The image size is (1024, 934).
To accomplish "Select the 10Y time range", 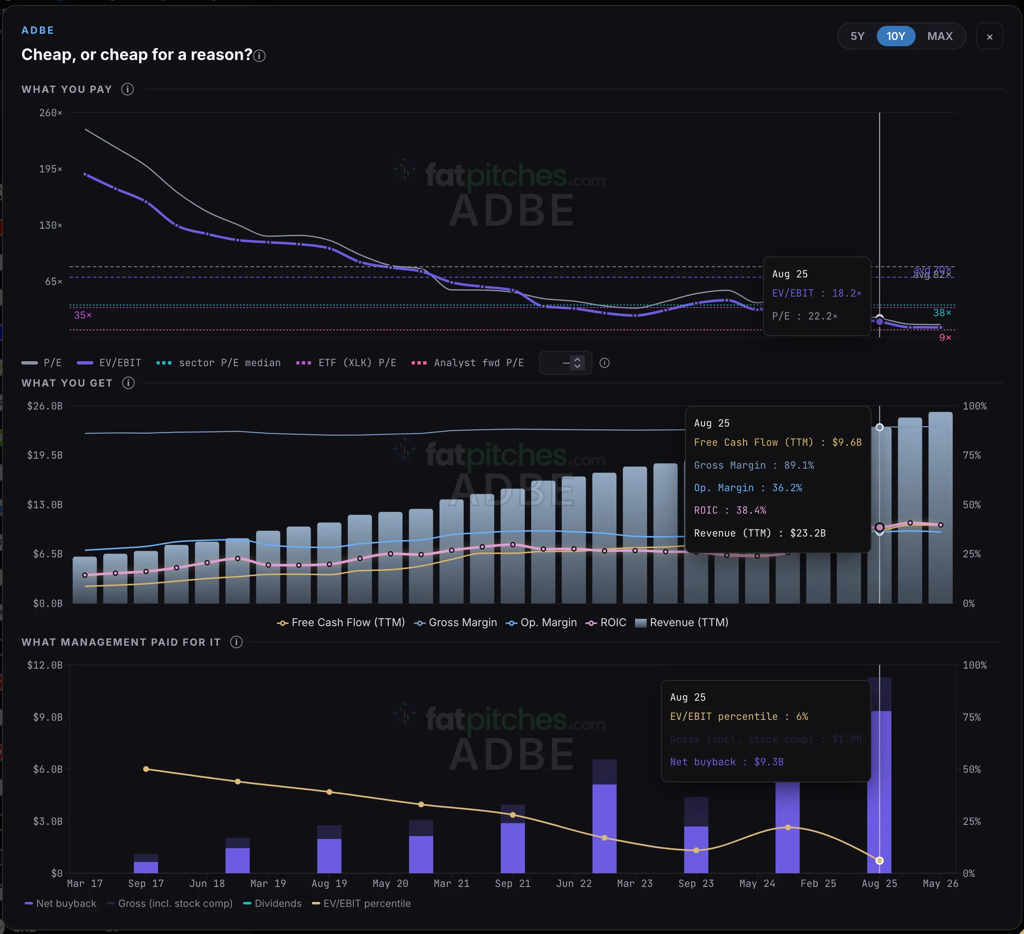I will point(896,36).
